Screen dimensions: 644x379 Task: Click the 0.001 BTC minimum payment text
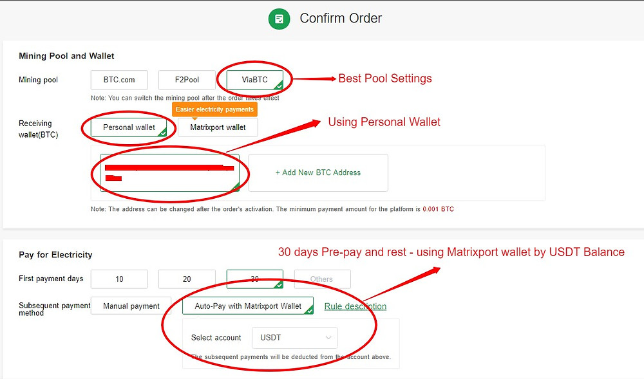(438, 209)
